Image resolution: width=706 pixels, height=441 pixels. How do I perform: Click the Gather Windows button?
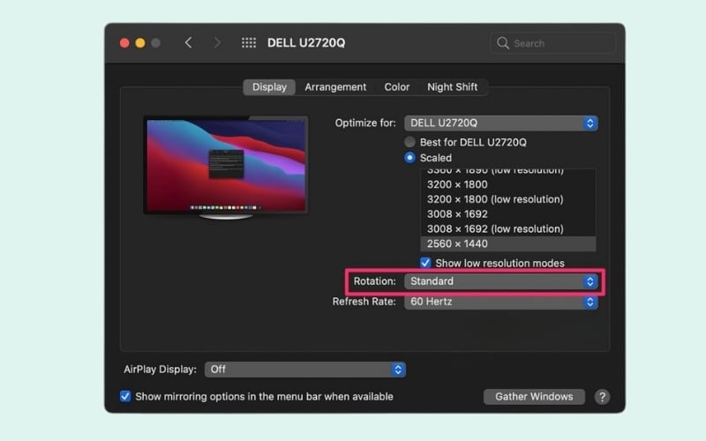coord(534,397)
